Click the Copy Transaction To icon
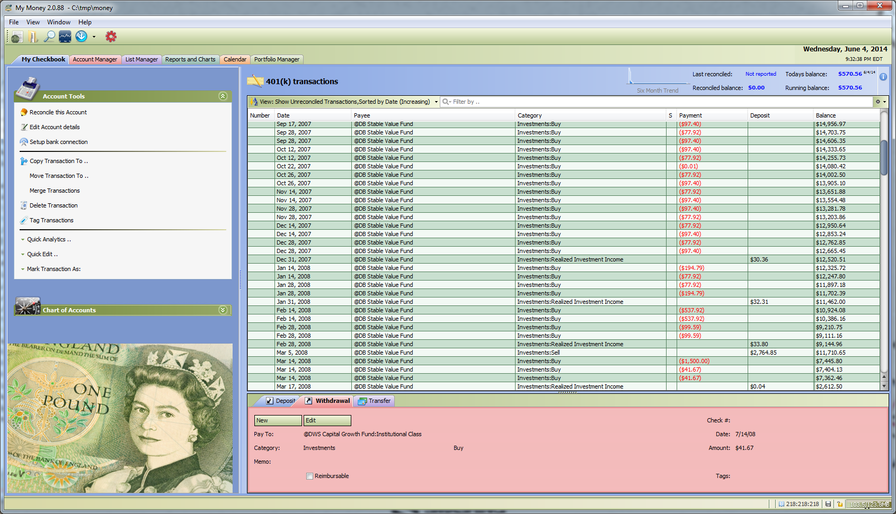This screenshot has height=514, width=896. point(24,161)
